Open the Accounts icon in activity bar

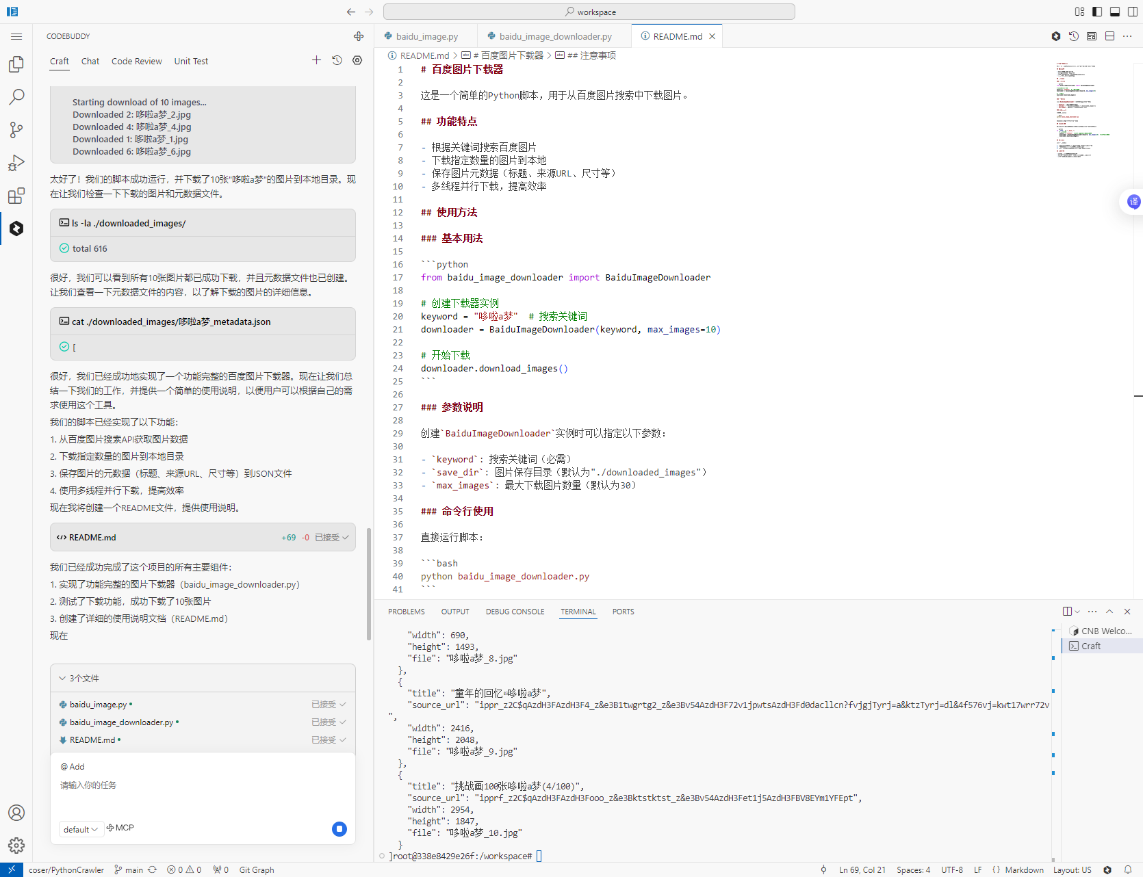16,813
